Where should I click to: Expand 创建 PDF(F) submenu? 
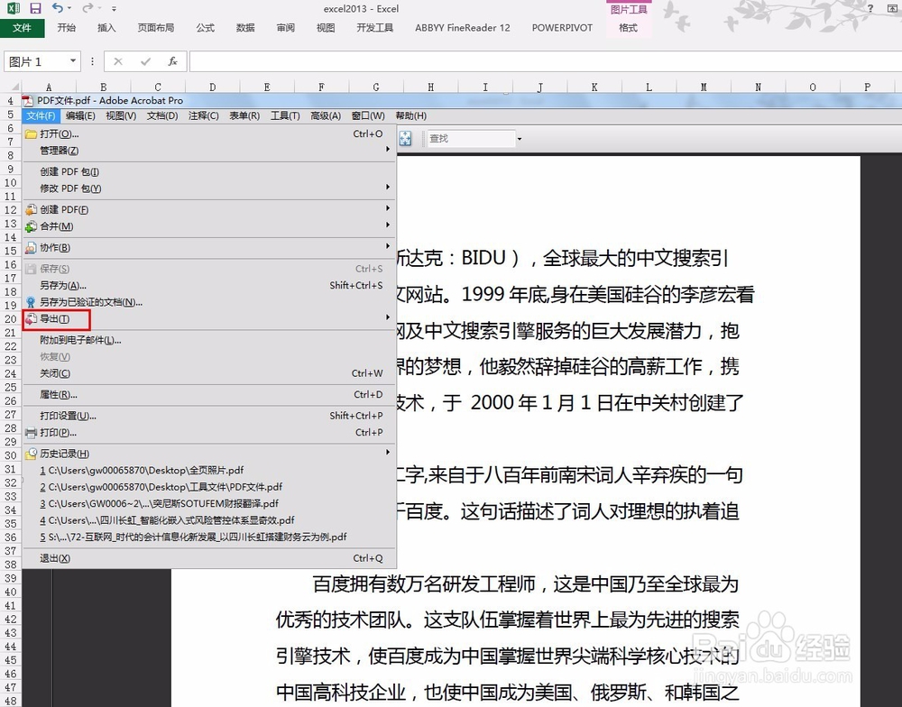pyautogui.click(x=209, y=210)
